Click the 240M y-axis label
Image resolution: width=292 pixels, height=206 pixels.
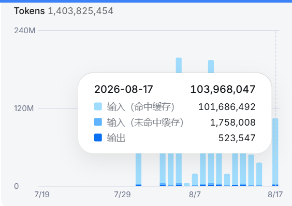point(25,31)
